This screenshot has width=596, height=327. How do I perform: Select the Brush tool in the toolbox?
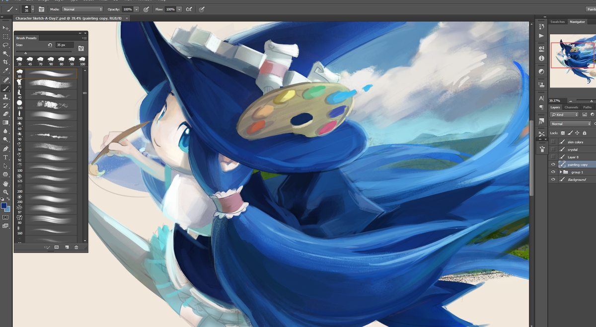coord(5,88)
